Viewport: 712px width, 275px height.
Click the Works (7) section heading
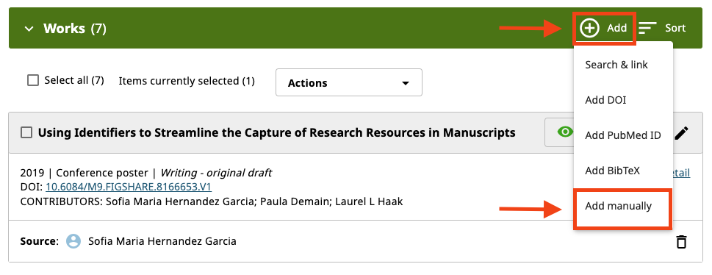tap(75, 28)
